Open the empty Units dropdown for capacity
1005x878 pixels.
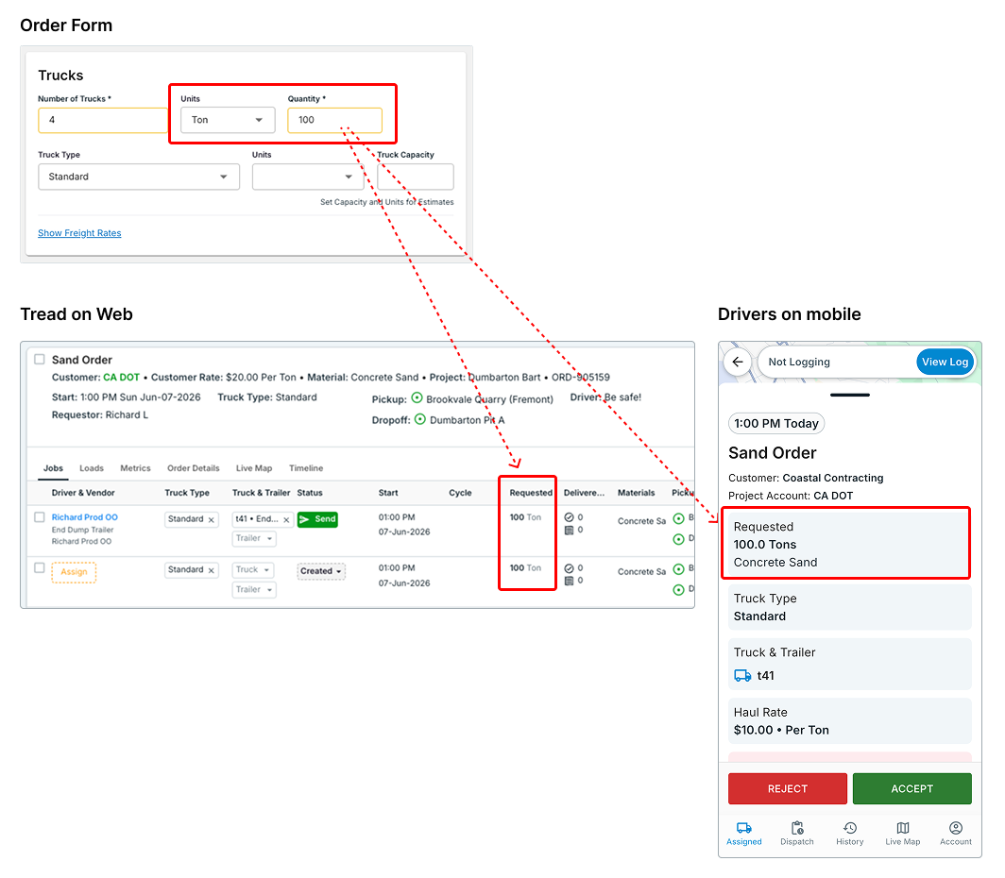(308, 177)
